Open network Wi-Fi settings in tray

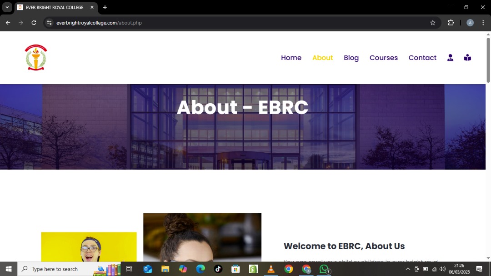434,269
